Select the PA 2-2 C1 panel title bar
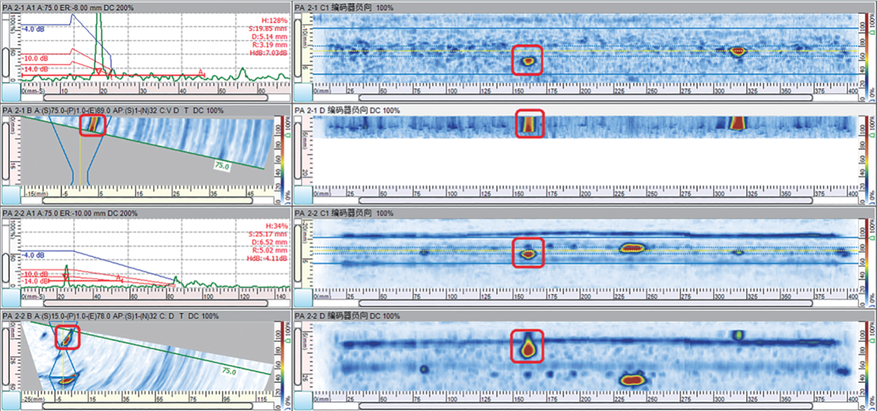Image resolution: width=877 pixels, height=411 pixels. click(584, 213)
